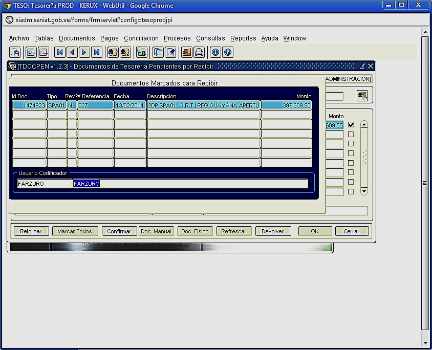The width and height of the screenshot is (432, 350).
Task: Uncheck the checked box beside Monto 609.50
Action: 351,125
